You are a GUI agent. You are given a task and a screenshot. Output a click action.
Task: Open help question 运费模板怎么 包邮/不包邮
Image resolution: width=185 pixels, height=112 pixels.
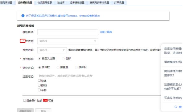[173, 87]
